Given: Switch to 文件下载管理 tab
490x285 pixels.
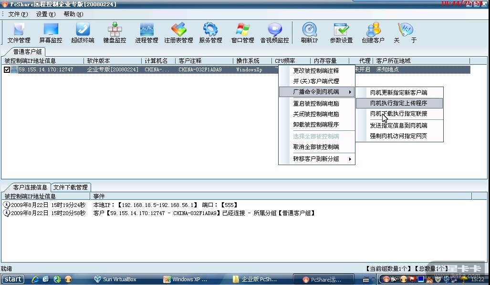Looking at the screenshot, I should point(71,187).
